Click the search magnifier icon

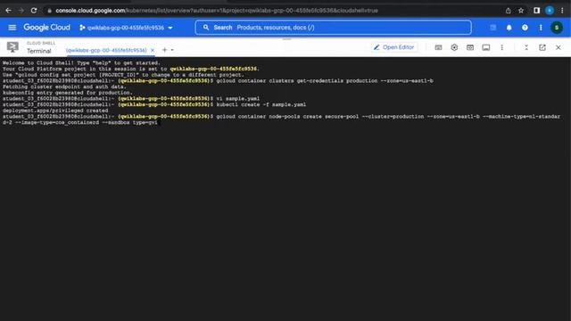click(x=206, y=28)
